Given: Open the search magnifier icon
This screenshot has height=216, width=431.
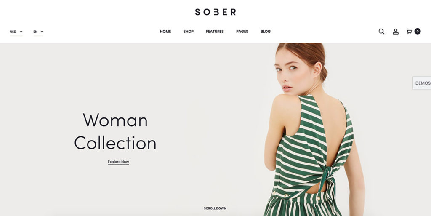Looking at the screenshot, I should [x=381, y=31].
